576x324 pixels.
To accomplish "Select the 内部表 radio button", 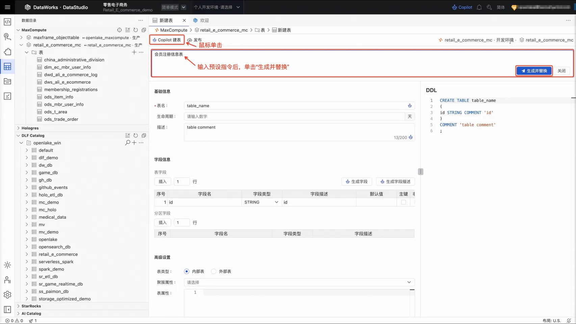I will (187, 271).
